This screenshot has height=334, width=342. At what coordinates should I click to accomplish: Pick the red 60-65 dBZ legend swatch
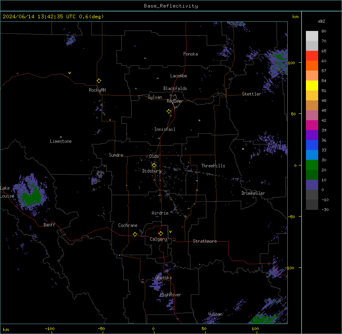[x=312, y=56]
